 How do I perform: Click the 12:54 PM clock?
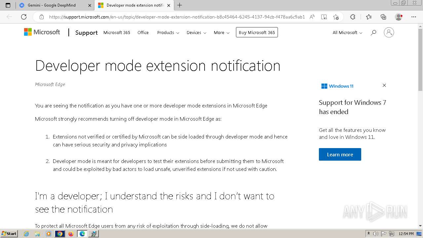pos(406,234)
